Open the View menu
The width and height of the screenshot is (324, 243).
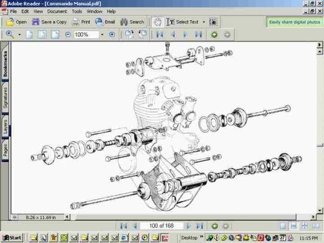click(38, 12)
